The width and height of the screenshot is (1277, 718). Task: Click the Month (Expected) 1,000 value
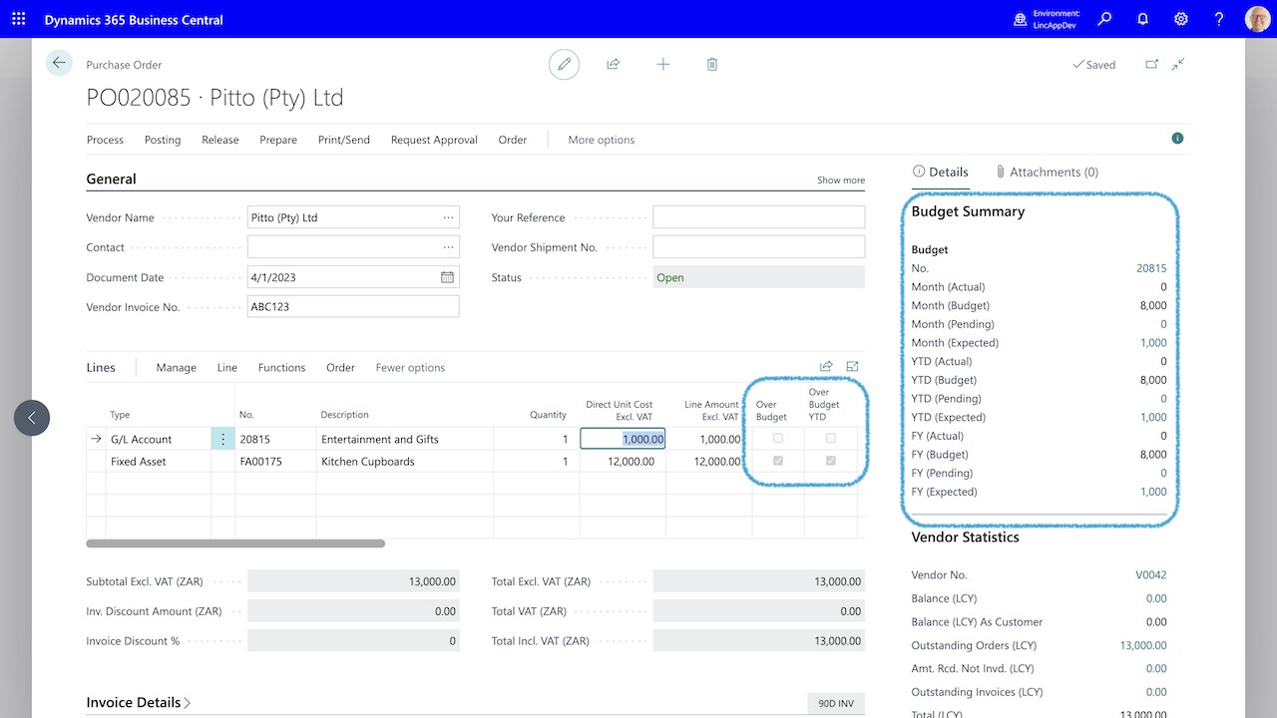click(x=1153, y=343)
